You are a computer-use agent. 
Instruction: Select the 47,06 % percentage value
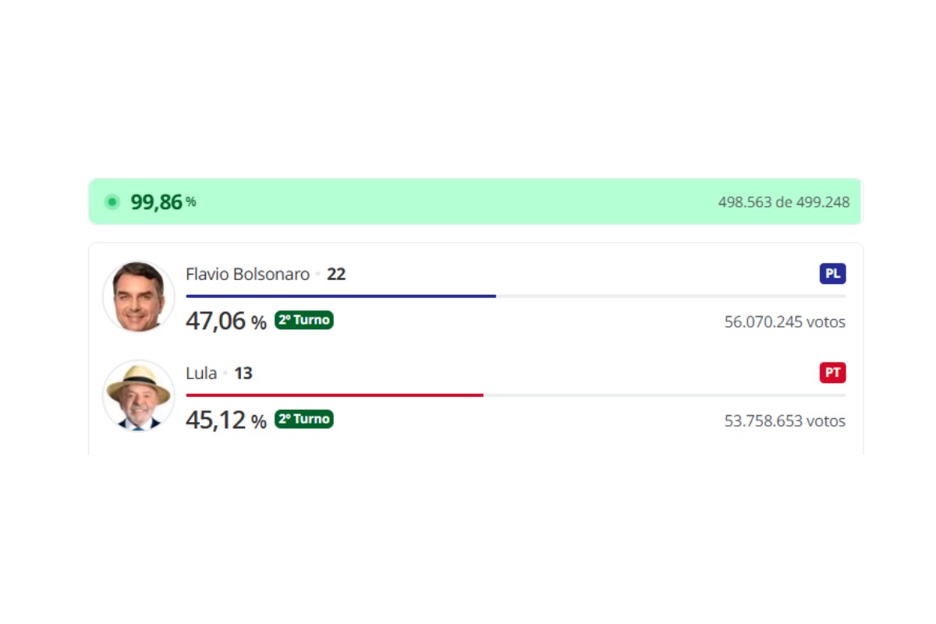coord(226,321)
